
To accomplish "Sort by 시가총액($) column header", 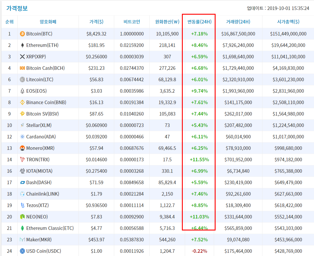I will click(288, 22).
